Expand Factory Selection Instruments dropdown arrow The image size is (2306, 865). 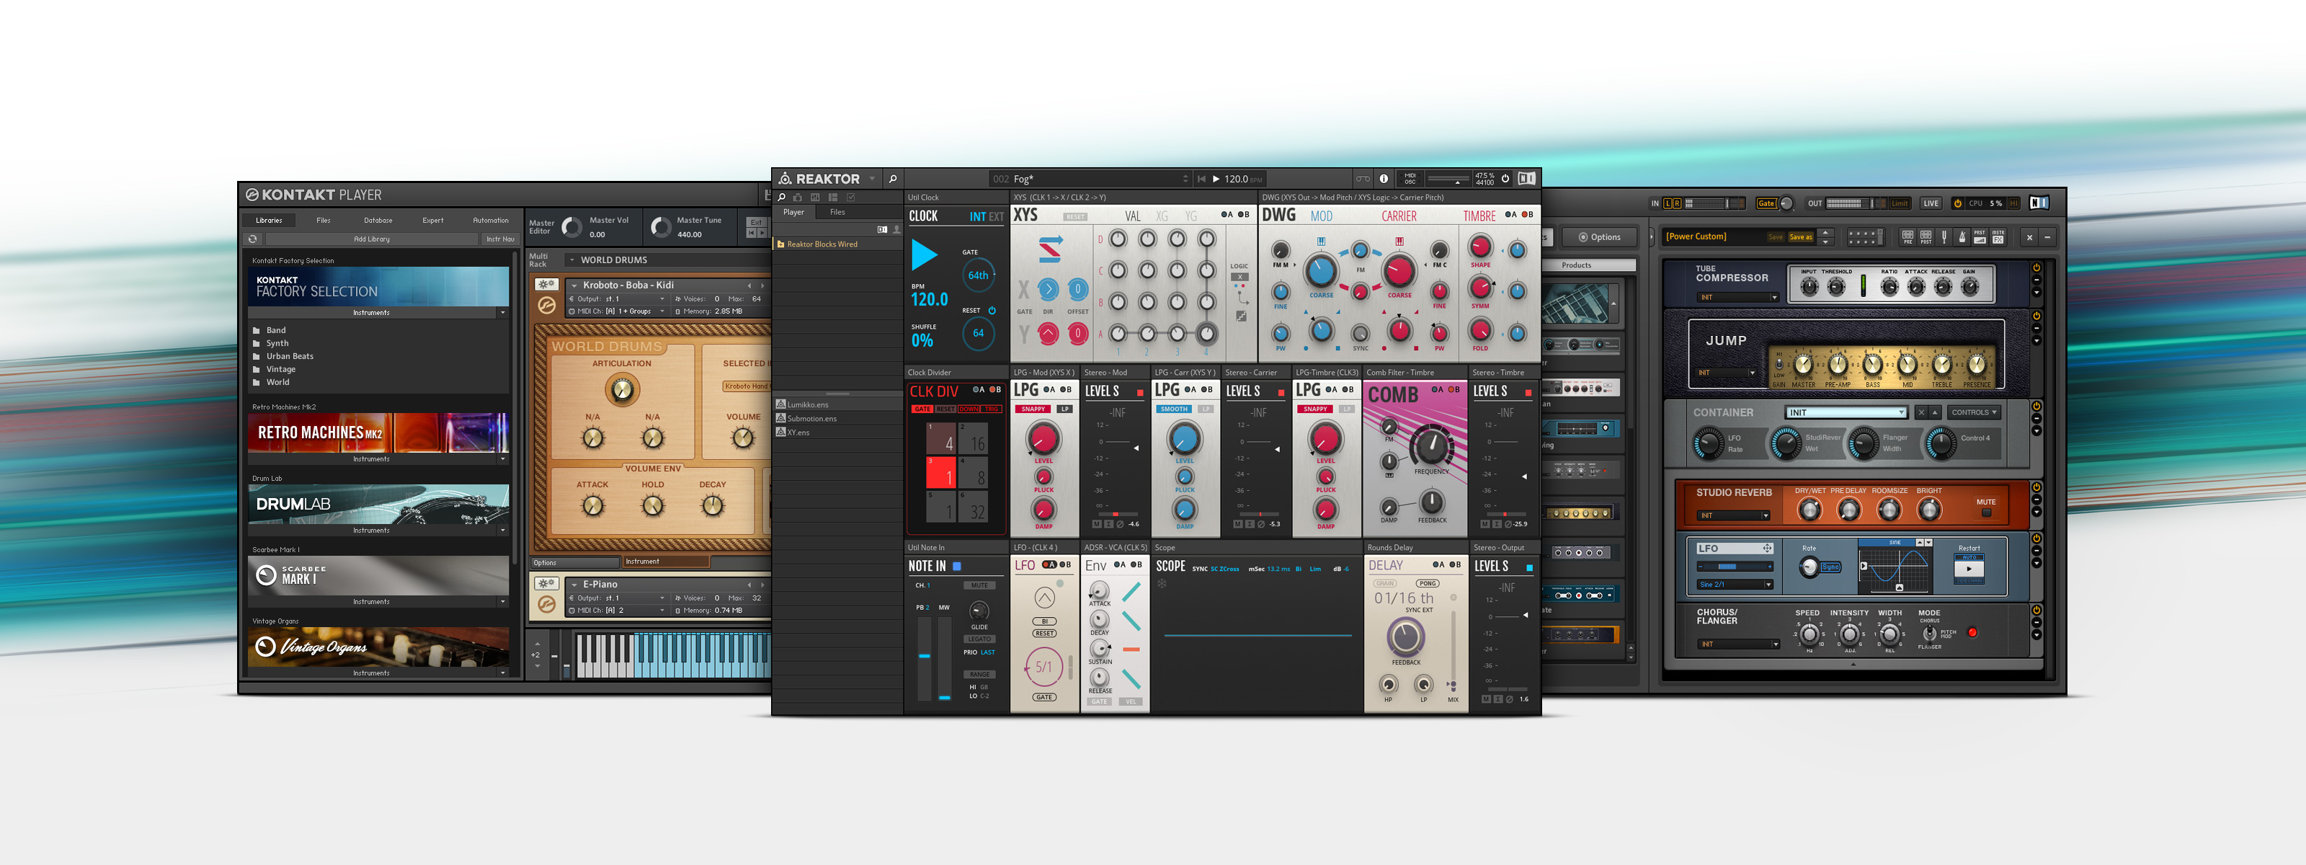[502, 313]
